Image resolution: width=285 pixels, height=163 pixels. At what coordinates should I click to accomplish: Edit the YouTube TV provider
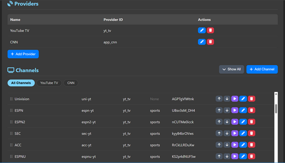[202, 30]
